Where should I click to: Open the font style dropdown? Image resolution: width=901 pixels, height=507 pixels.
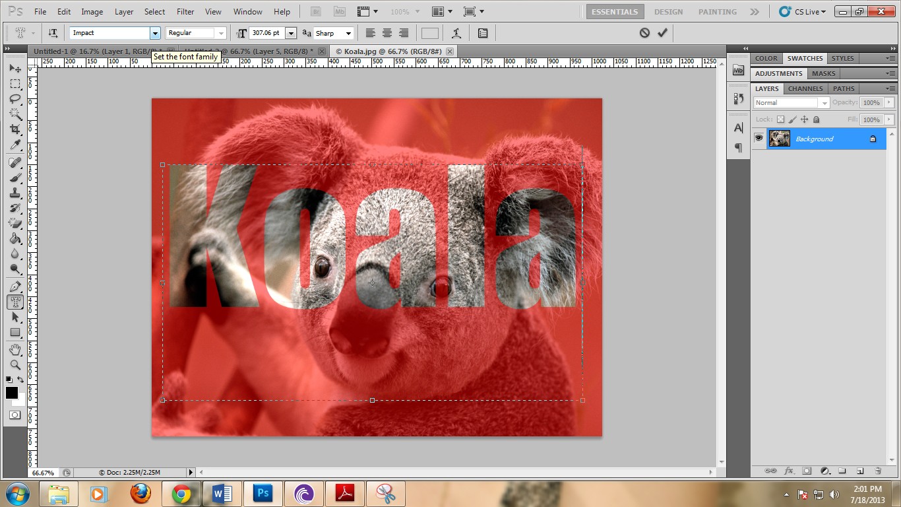(220, 33)
